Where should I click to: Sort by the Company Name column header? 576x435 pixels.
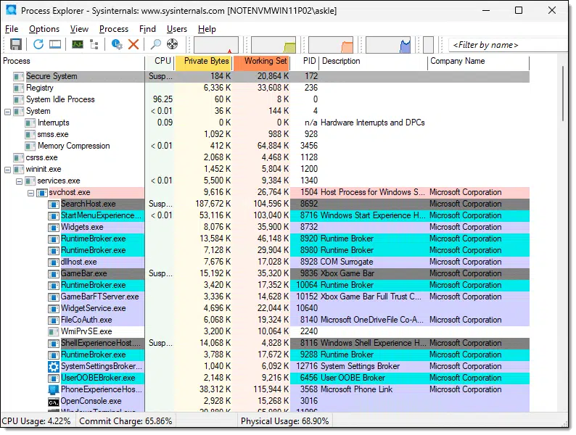coord(479,62)
